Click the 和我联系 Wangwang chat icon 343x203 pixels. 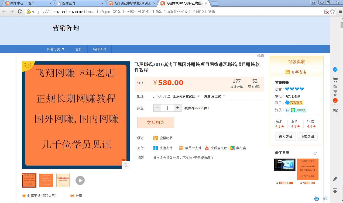point(294,103)
